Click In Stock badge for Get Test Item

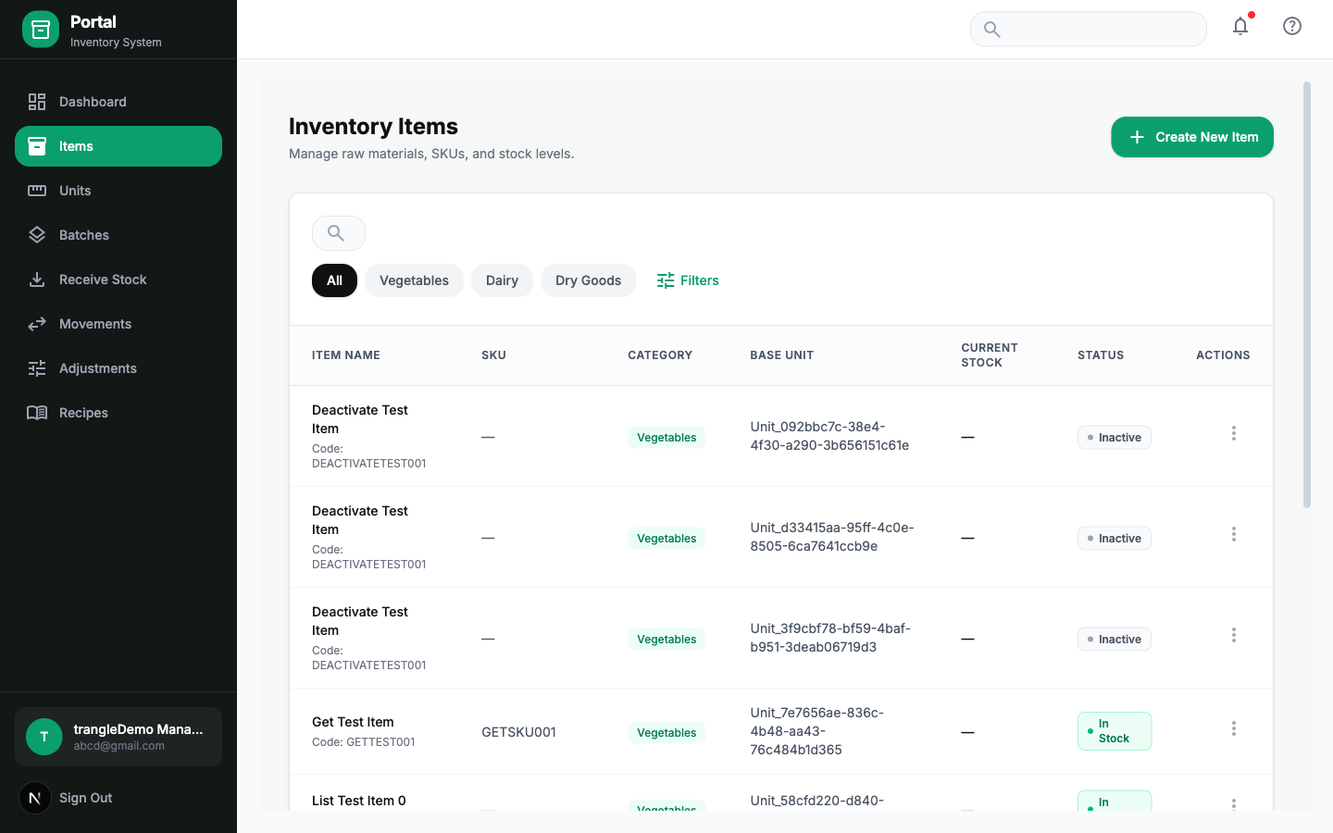pyautogui.click(x=1115, y=731)
